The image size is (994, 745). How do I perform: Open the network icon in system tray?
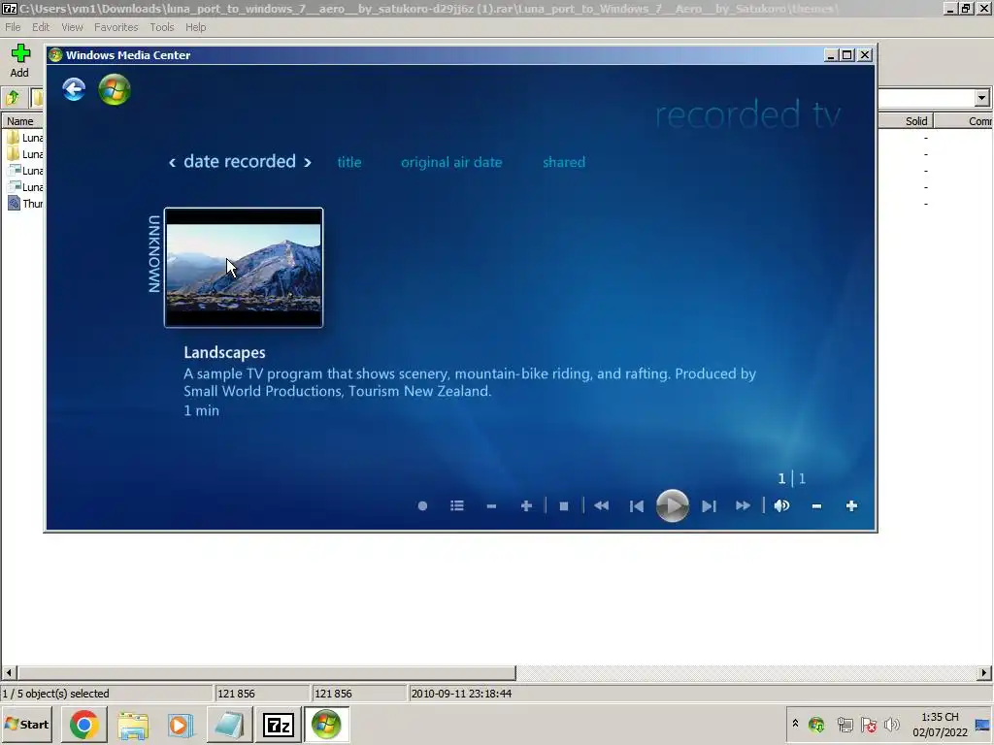click(x=844, y=724)
